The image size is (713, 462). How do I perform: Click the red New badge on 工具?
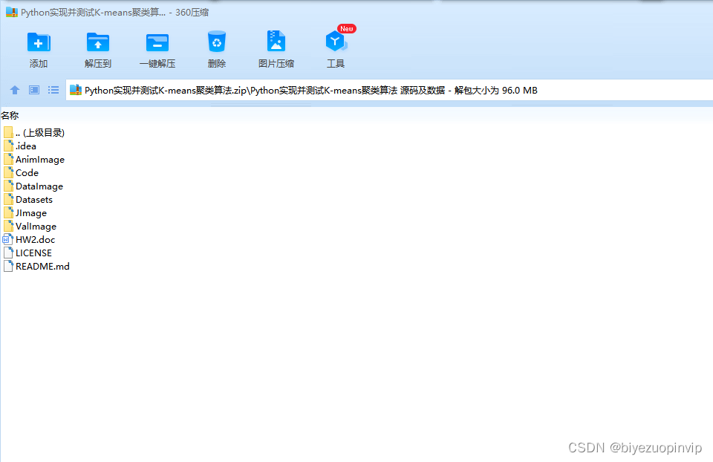pyautogui.click(x=347, y=29)
